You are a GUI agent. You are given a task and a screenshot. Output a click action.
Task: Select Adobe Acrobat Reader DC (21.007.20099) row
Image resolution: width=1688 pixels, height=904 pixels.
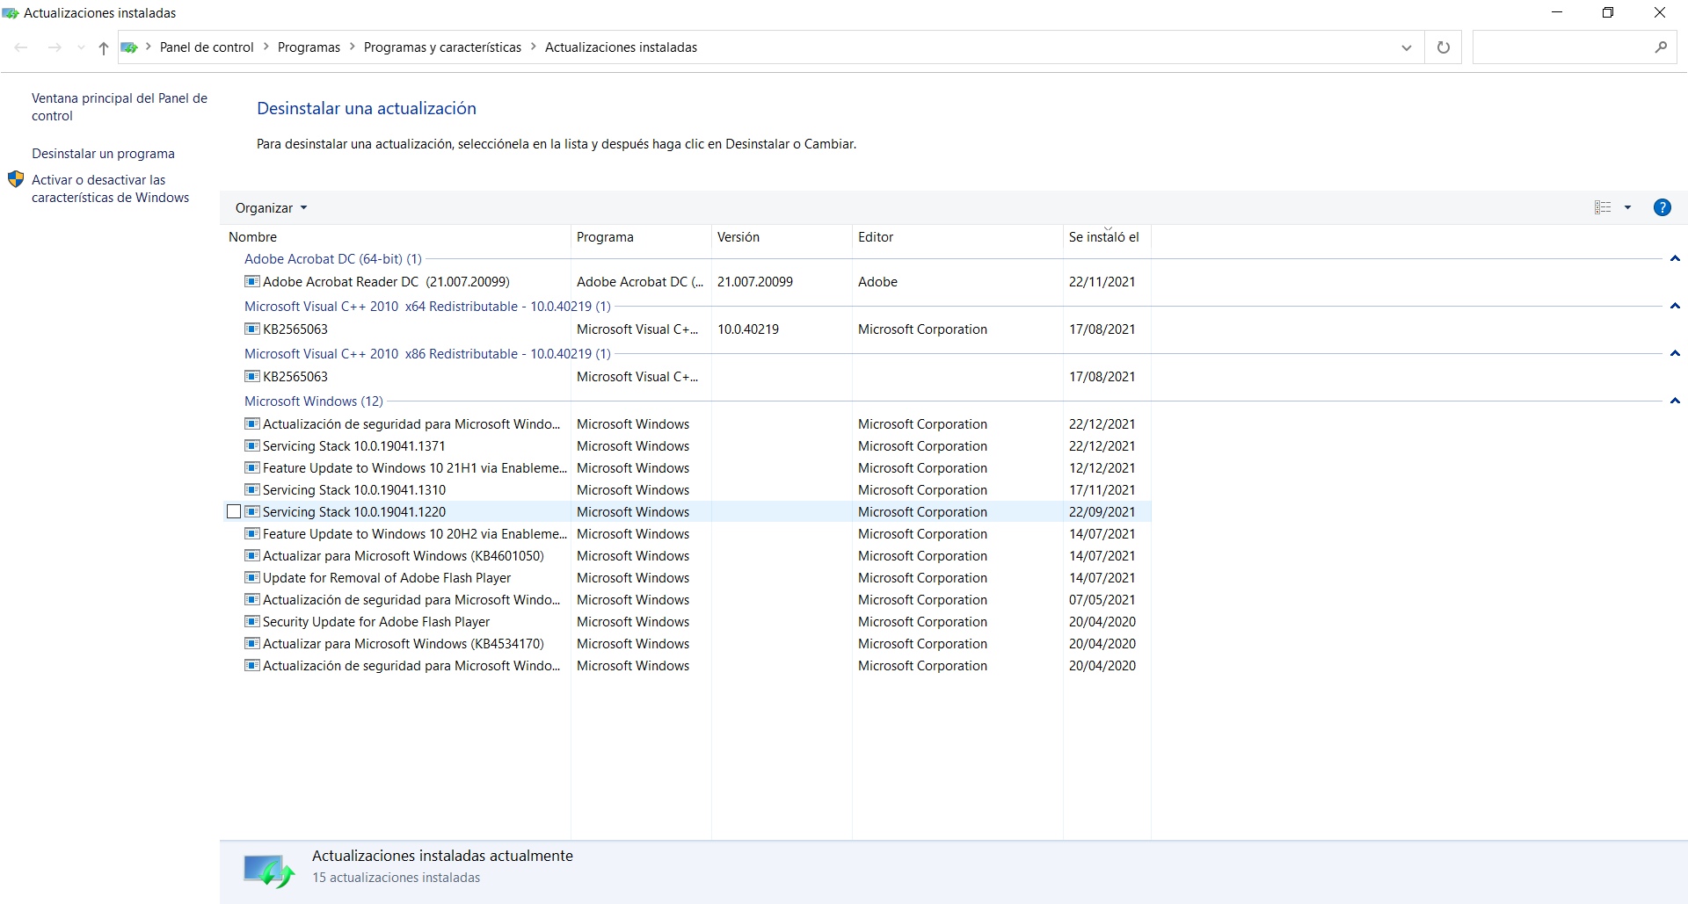(686, 282)
